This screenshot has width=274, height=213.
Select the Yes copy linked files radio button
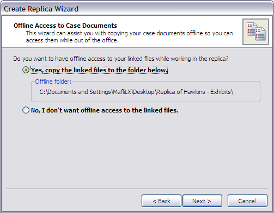coord(26,70)
